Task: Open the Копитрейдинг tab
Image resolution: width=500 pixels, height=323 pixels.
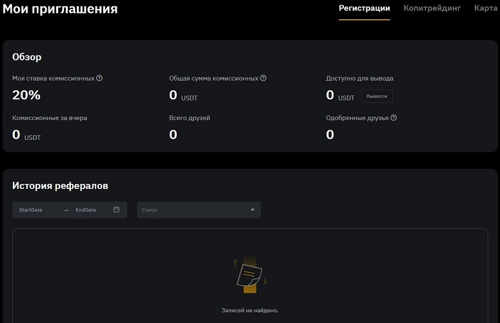Action: pos(432,8)
